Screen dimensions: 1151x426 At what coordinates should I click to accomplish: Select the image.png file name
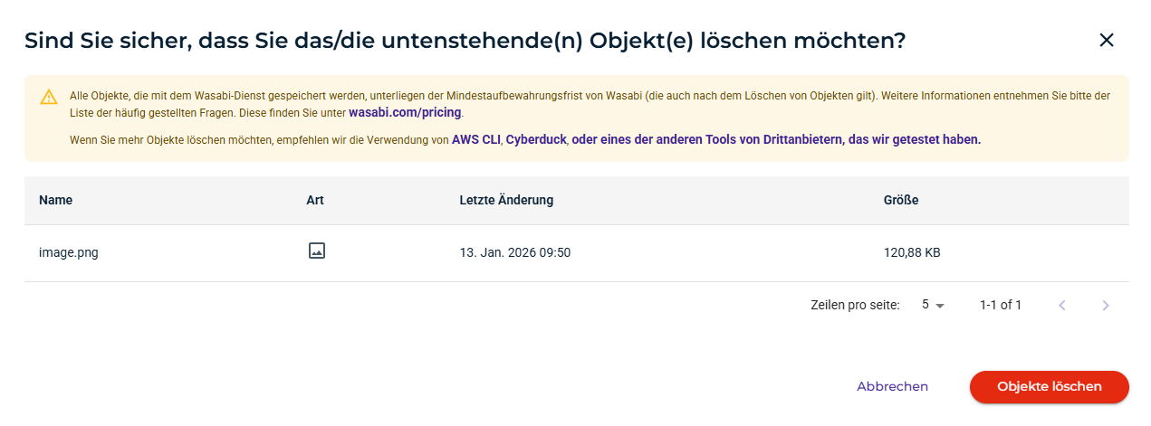[69, 253]
